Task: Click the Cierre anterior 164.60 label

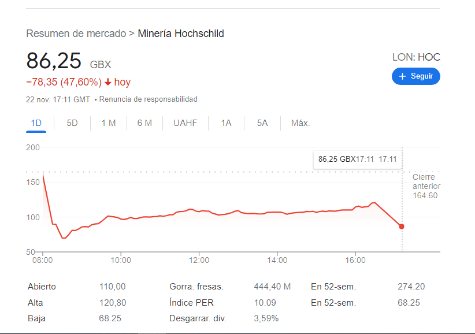Action: pos(425,187)
